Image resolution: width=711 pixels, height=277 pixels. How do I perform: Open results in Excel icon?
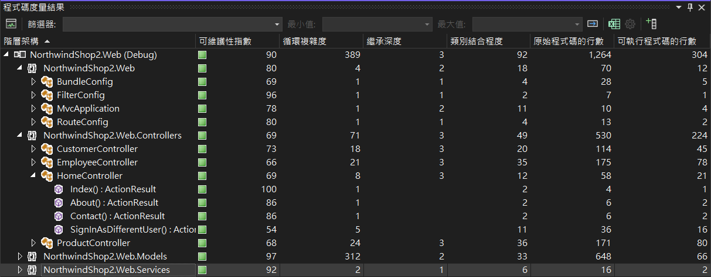coord(614,24)
